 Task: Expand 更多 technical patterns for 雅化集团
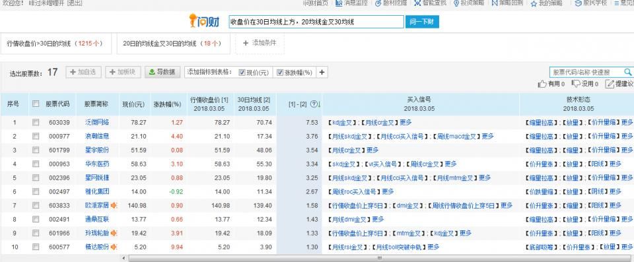point(616,191)
